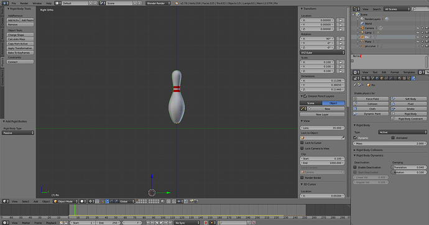Open the Material sphere properties tab

pos(399,78)
